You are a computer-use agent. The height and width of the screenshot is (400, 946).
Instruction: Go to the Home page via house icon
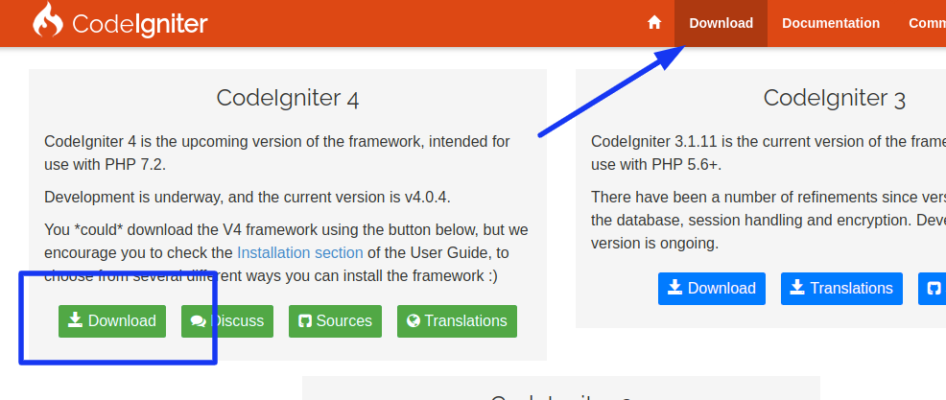click(654, 23)
